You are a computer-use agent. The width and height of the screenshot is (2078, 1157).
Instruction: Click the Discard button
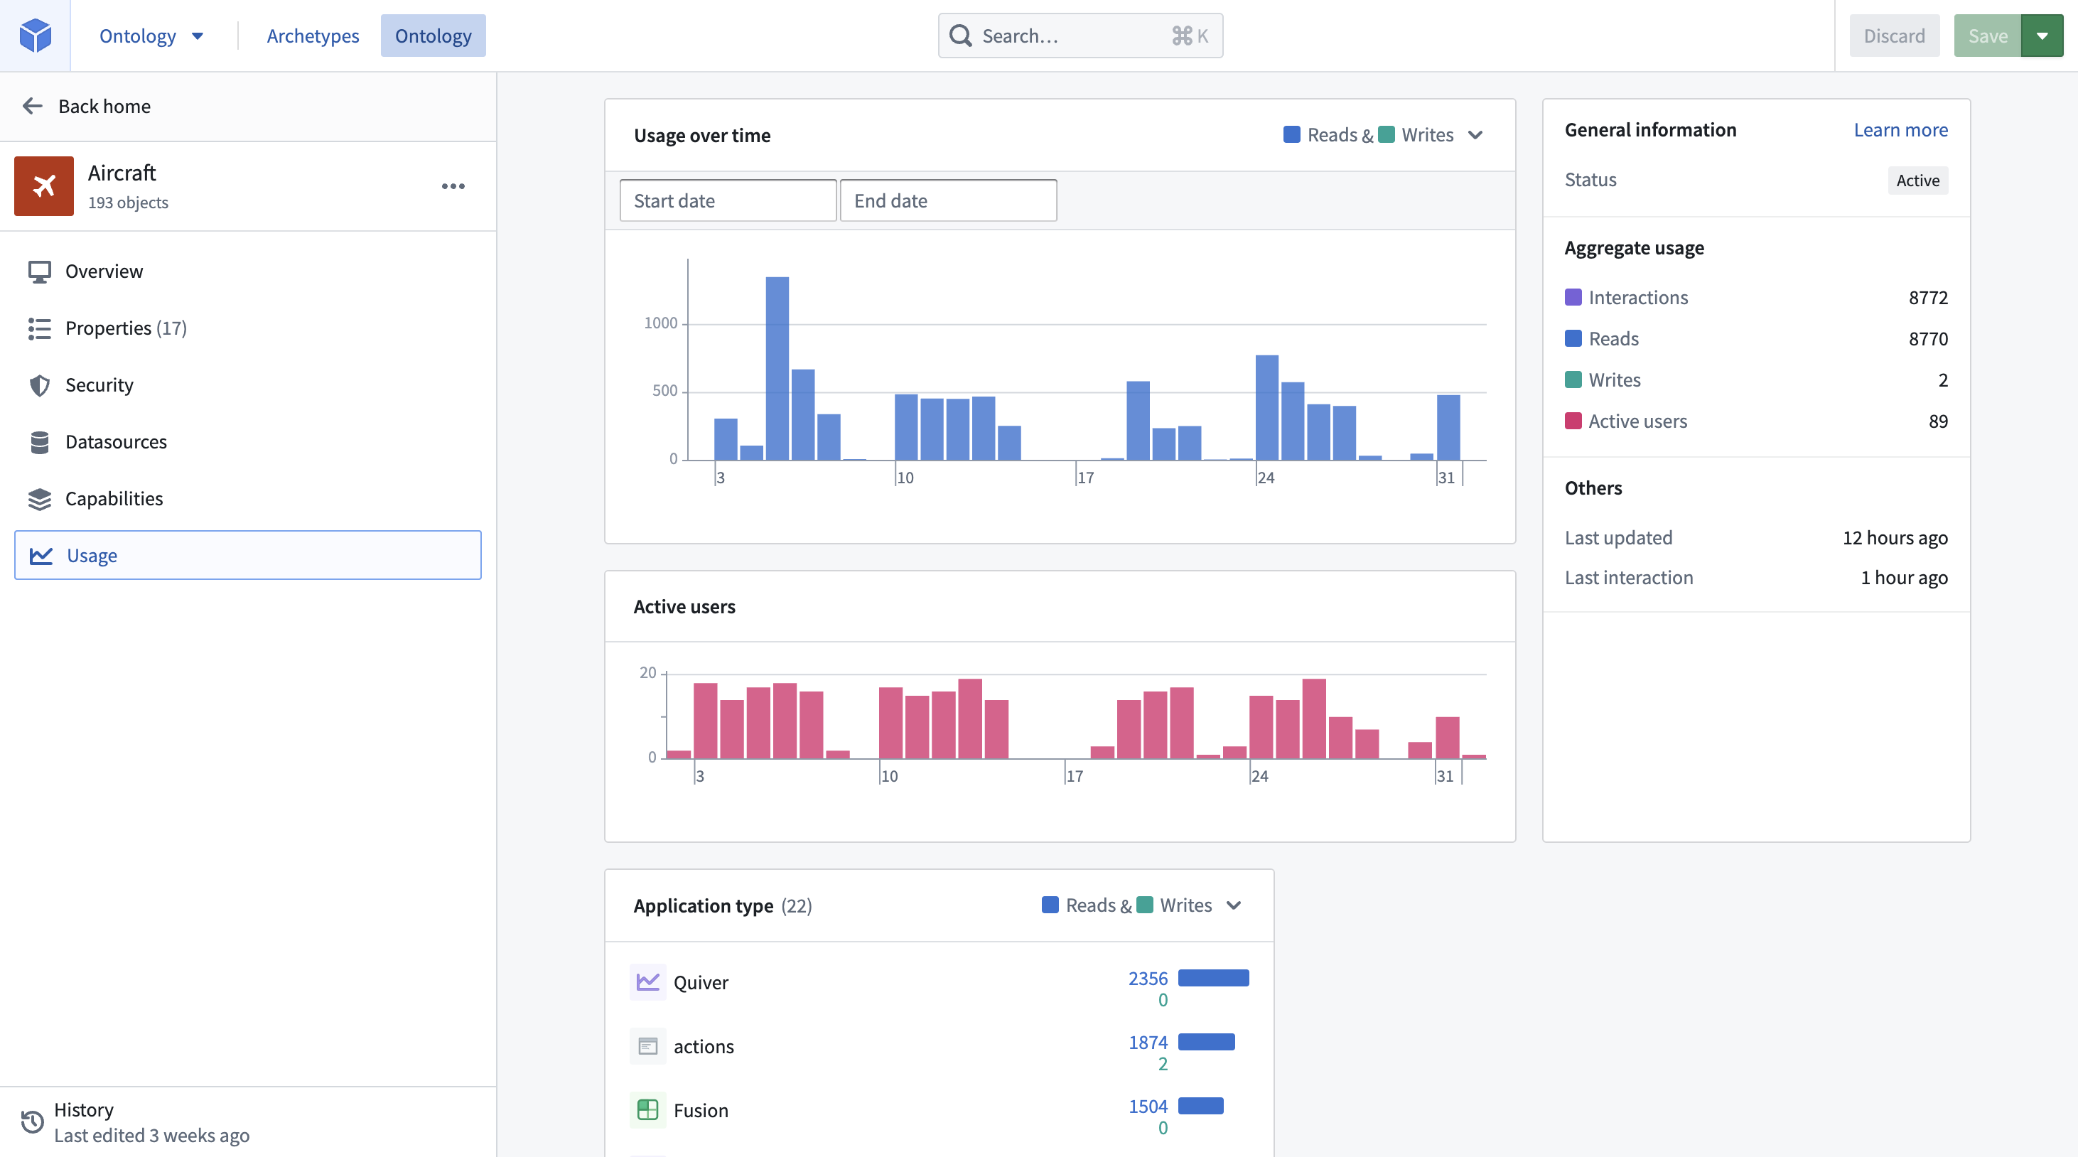point(1894,36)
